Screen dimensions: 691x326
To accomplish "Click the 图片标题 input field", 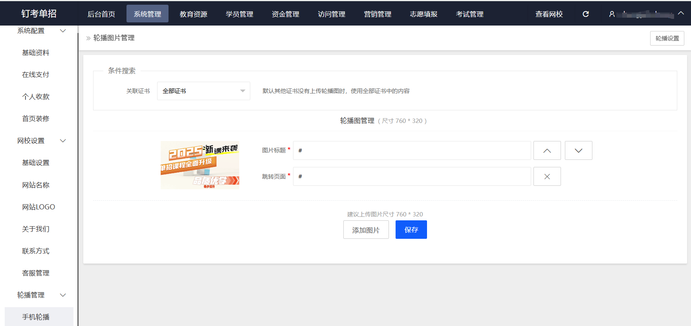I will [412, 150].
